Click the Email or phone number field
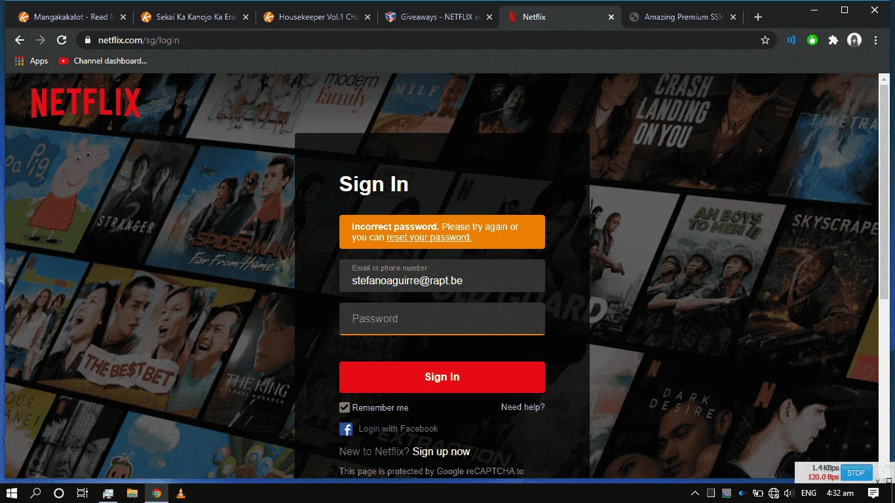 pyautogui.click(x=442, y=276)
